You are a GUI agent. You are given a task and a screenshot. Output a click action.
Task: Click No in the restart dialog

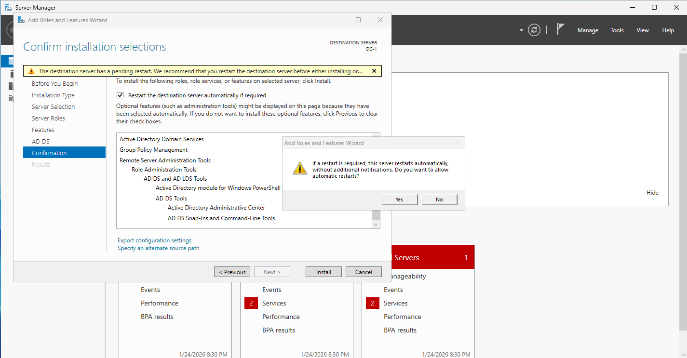439,199
